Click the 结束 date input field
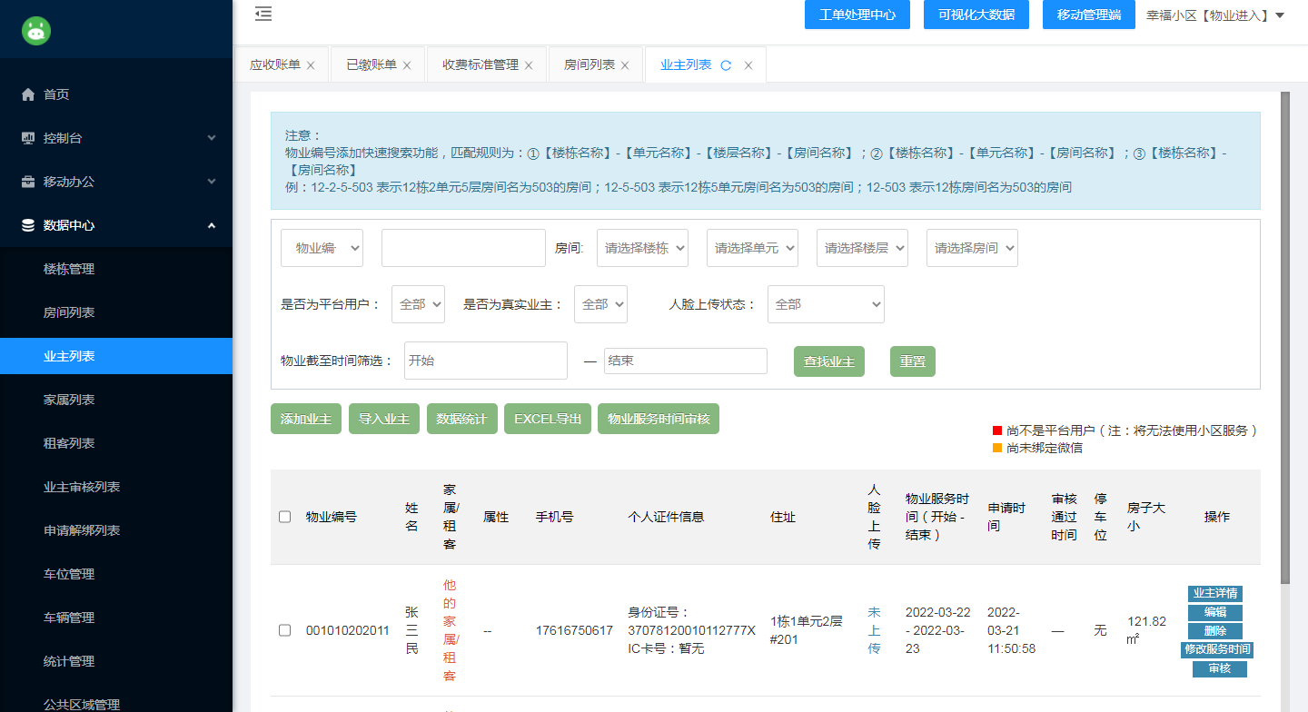1308x712 pixels. coord(686,361)
